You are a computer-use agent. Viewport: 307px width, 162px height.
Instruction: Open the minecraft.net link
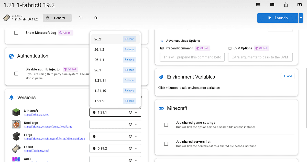[x=36, y=115]
